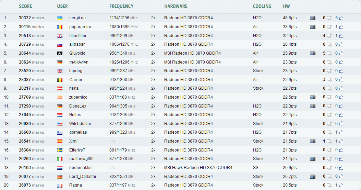Viewport: 361px width, 190px height.
Task: Select the 48.6pts hardware points value
Action: [x=290, y=18]
